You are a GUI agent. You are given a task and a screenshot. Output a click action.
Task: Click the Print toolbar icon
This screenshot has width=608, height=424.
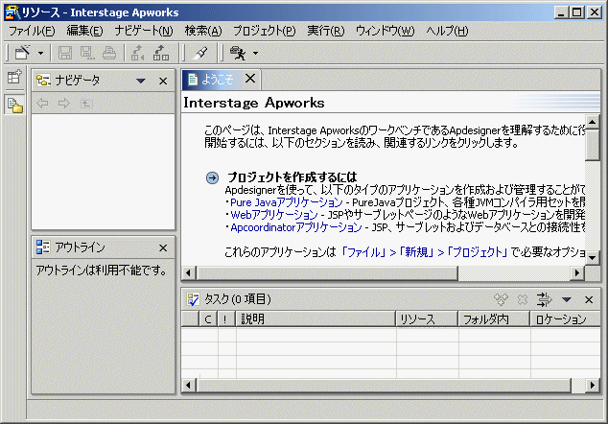pyautogui.click(x=109, y=53)
